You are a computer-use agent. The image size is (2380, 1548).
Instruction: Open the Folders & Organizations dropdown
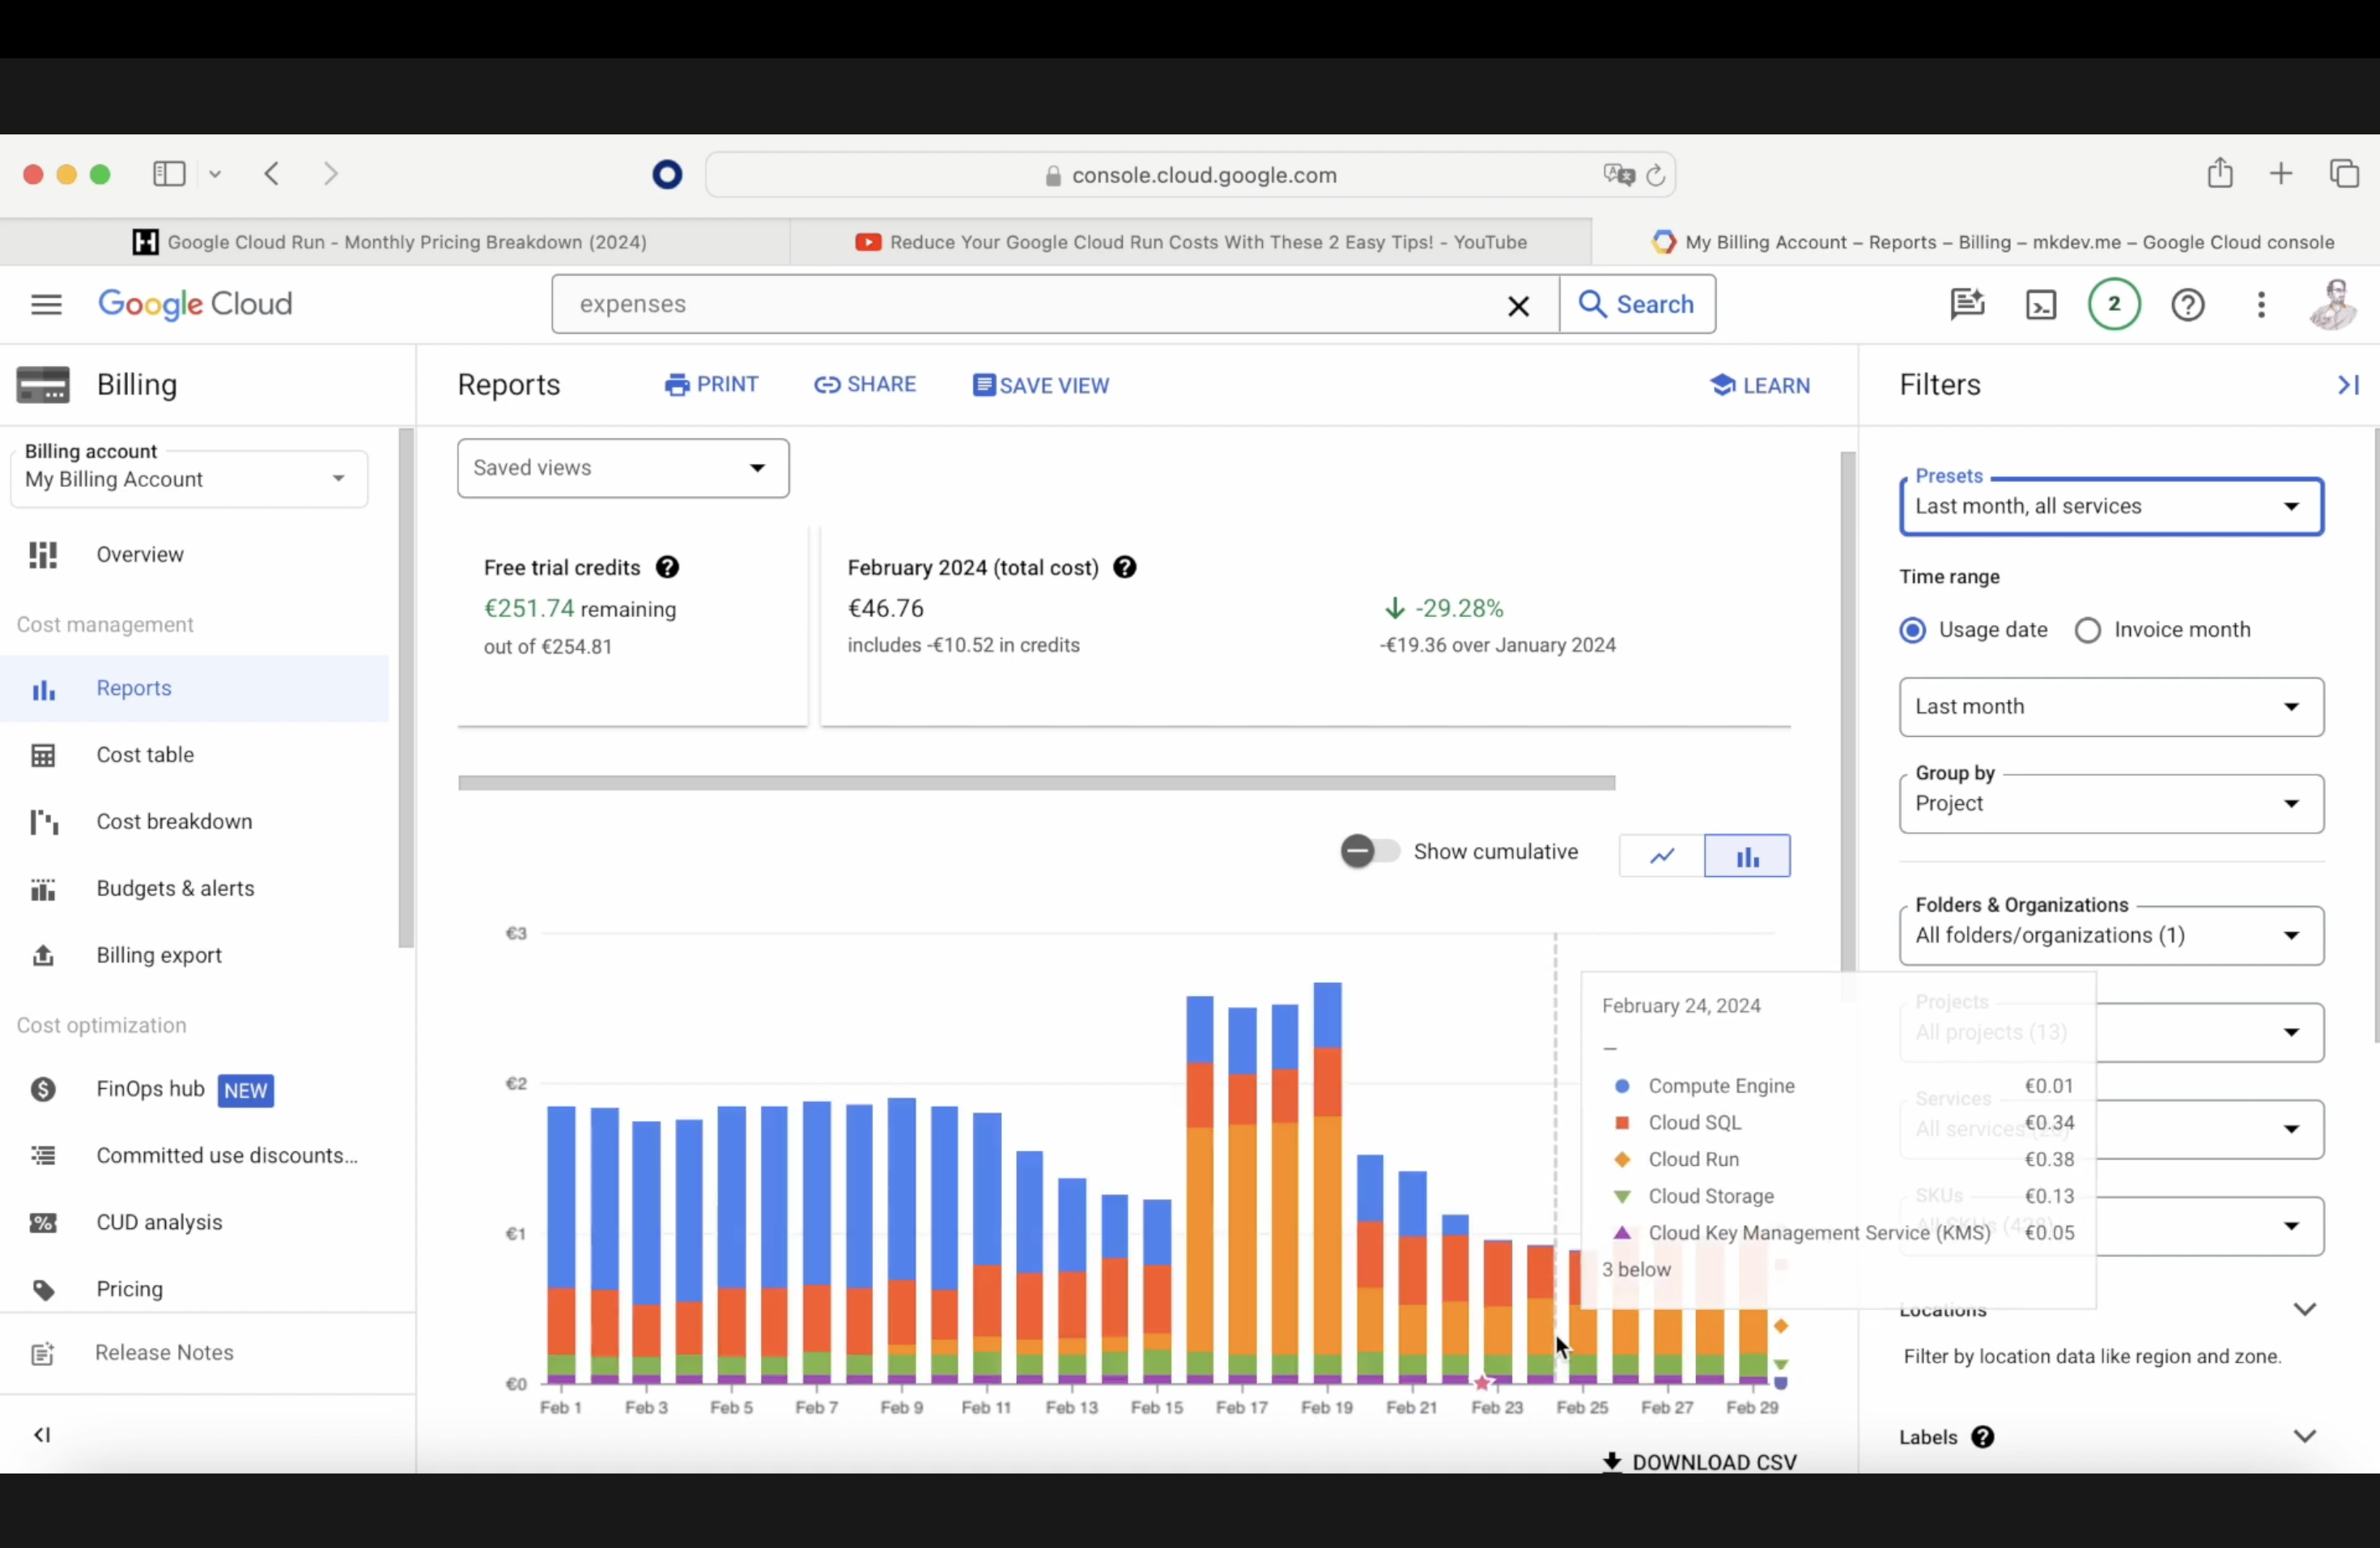2111,936
